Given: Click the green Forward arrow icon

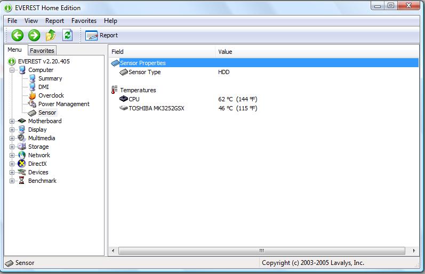Looking at the screenshot, I should point(34,35).
